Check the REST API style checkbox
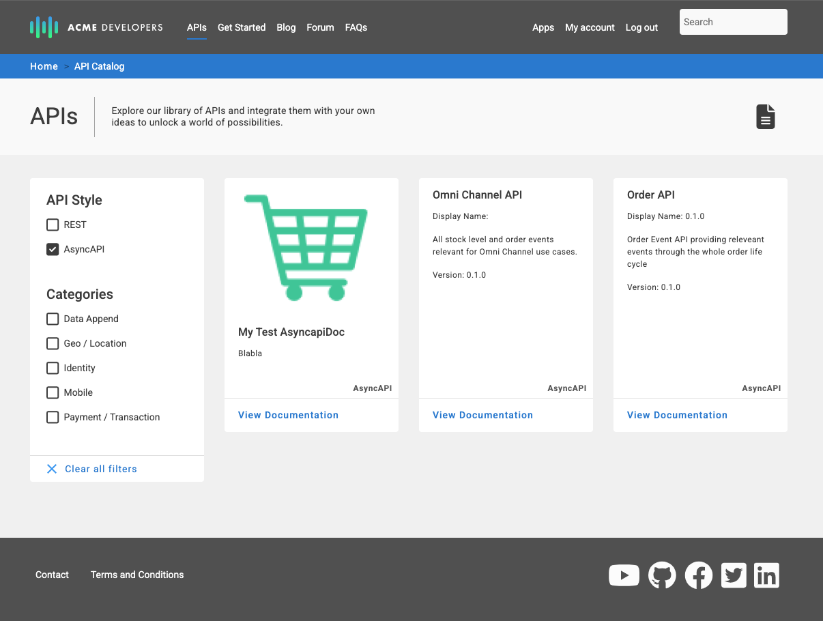Image resolution: width=823 pixels, height=621 pixels. [53, 225]
